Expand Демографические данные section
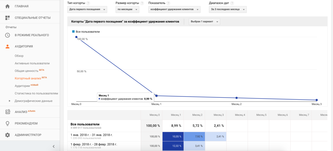 (10, 101)
